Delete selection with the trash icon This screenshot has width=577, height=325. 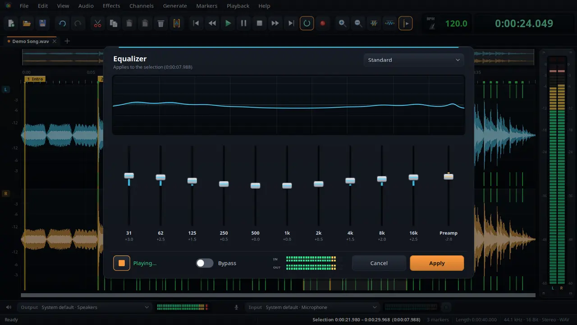coord(161,23)
